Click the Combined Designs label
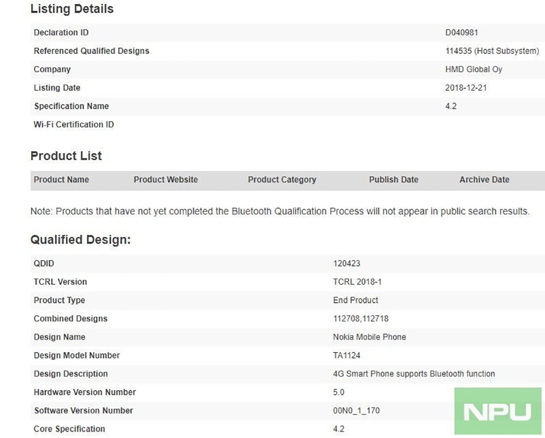This screenshot has height=438, width=545. tap(70, 319)
